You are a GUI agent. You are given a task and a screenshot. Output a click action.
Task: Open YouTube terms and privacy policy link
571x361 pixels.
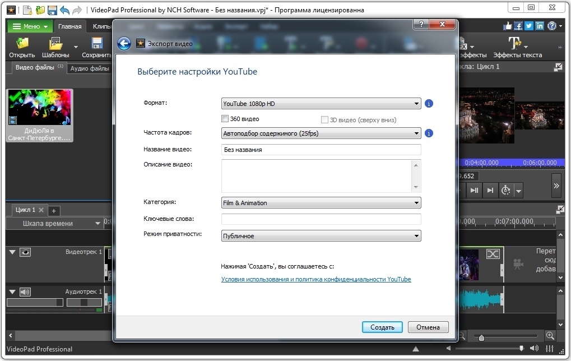click(316, 279)
